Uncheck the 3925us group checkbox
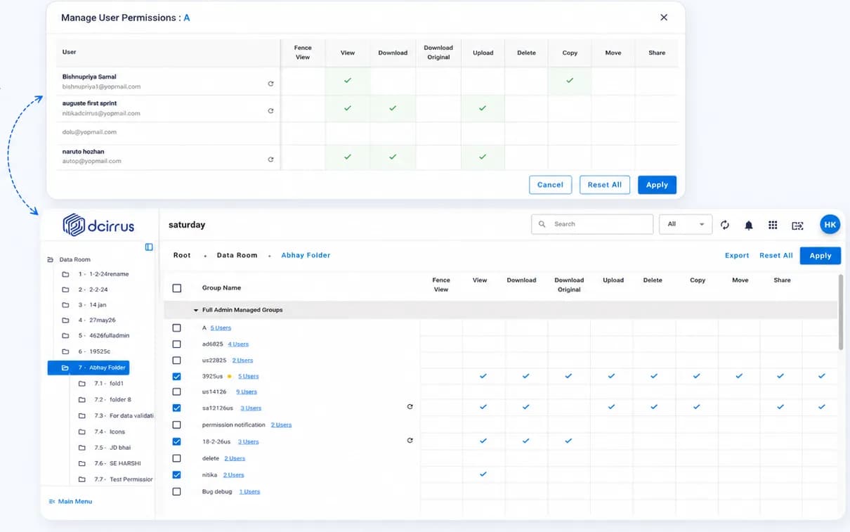 177,377
